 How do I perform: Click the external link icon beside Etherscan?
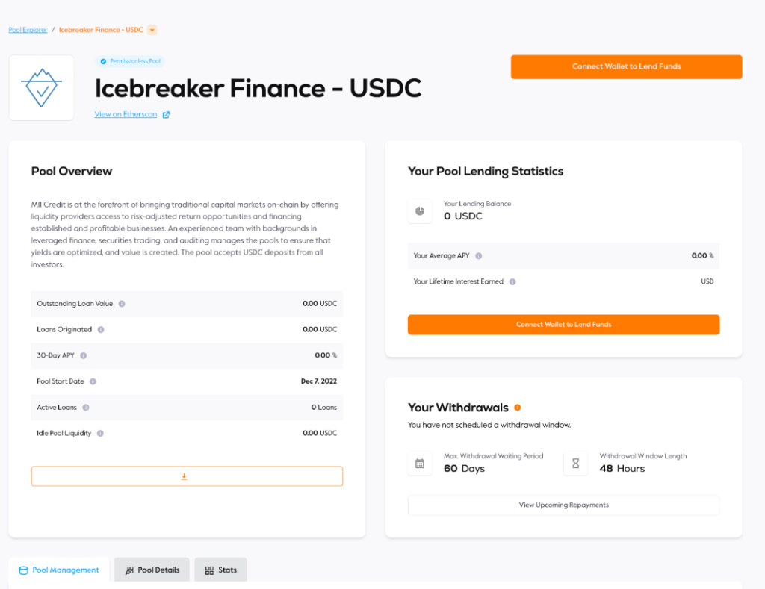pos(166,114)
